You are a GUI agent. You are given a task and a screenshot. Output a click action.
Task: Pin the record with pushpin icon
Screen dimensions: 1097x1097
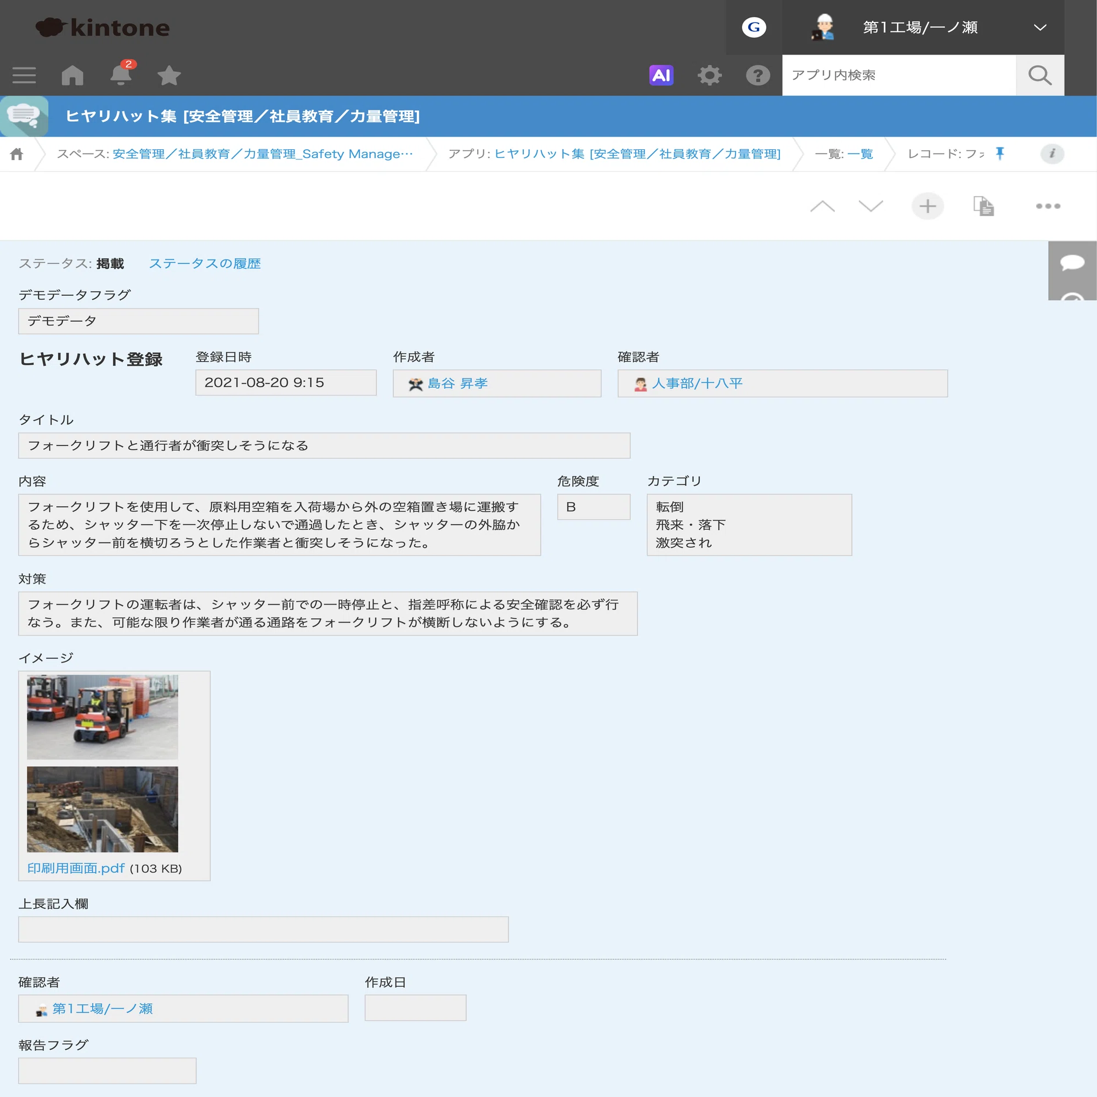click(1000, 154)
